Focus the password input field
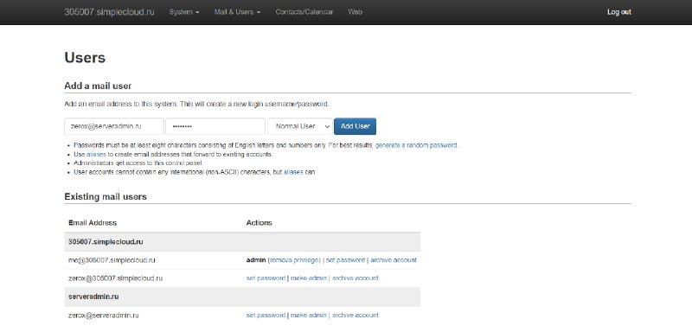This screenshot has width=692, height=332. [x=215, y=126]
